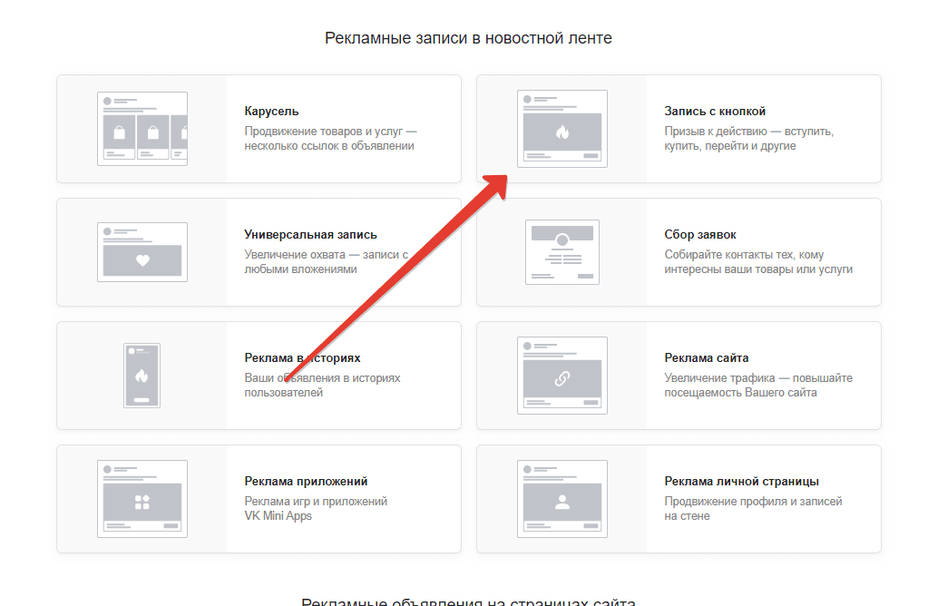
Task: Pick the Сбор заявок title
Action: [x=700, y=234]
